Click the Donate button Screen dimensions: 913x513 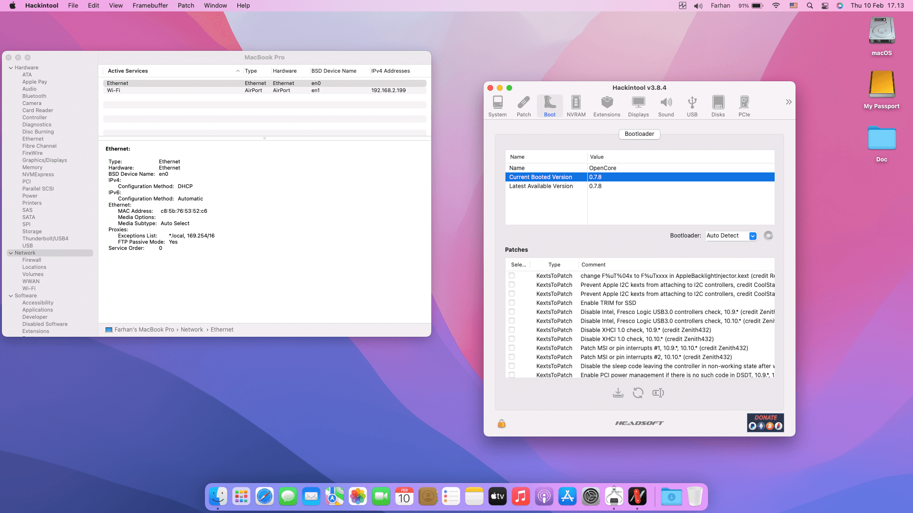765,422
